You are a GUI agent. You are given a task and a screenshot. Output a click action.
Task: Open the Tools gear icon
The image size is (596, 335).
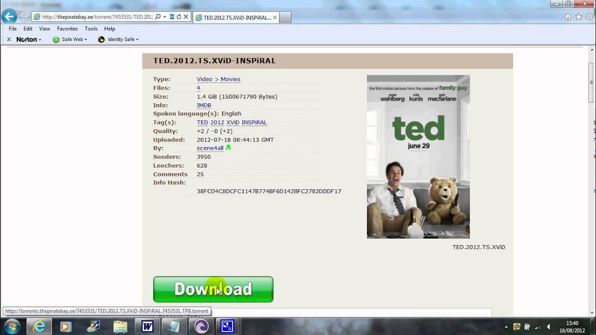[x=590, y=17]
